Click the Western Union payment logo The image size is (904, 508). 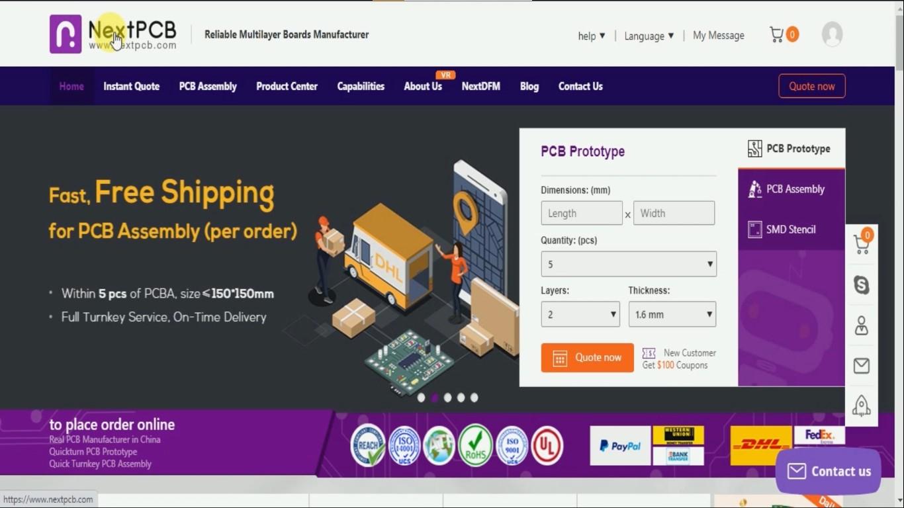(x=678, y=435)
